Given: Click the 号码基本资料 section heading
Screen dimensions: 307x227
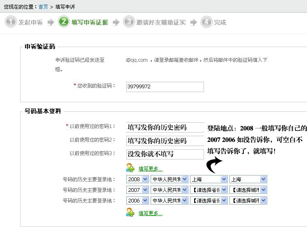Looking at the screenshot, I should click(43, 111).
